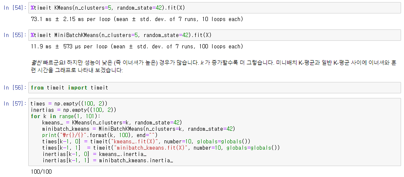
Task: Click the line timing "kmeans_.fit(X)"
Action: point(146,141)
